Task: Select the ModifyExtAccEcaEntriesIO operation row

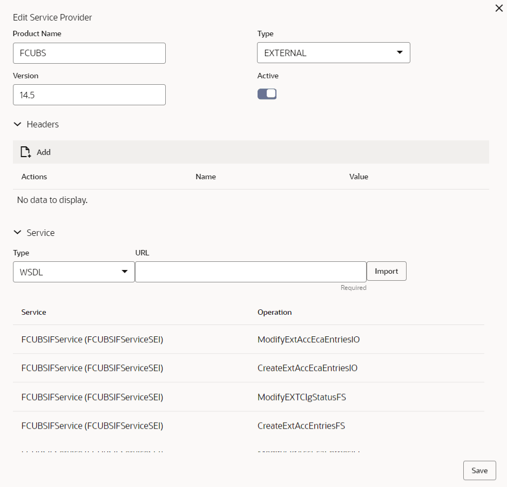Action: (308, 340)
